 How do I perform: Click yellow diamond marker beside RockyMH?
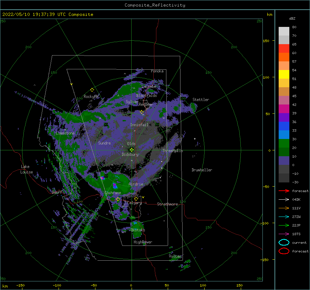pos(92,90)
